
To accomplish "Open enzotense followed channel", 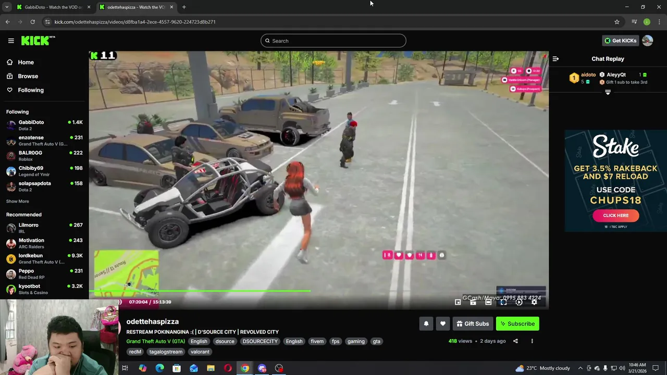I will 44,141.
